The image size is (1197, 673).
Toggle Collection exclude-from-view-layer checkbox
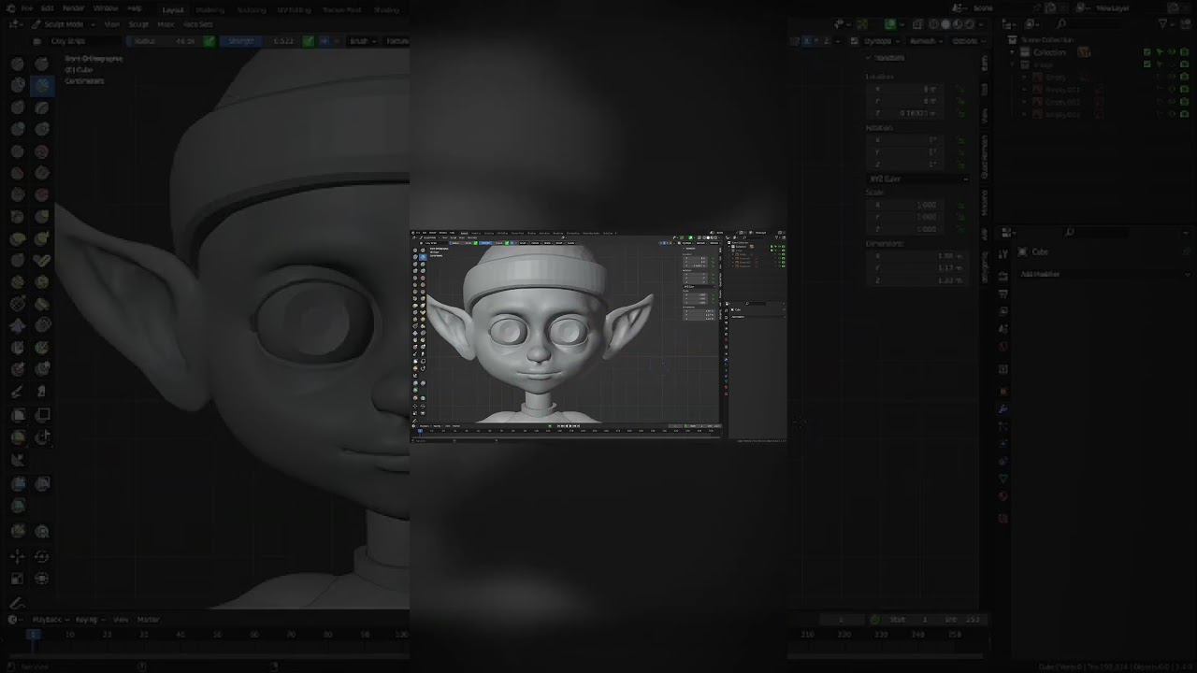(1147, 52)
